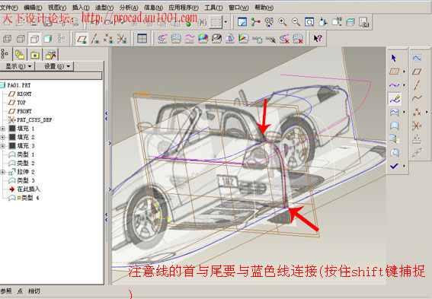Screen dimensions: 432x299
Task: Click the select arrow tool
Action: click(x=394, y=58)
